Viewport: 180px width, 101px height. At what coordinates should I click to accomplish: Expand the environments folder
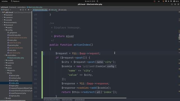coord(3,22)
